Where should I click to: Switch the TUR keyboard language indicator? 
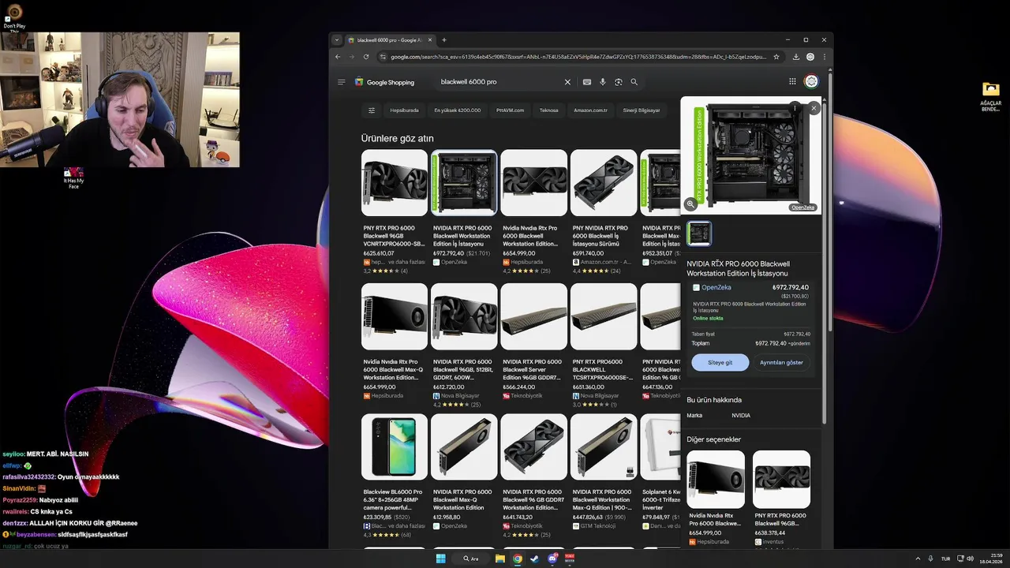coord(945,559)
